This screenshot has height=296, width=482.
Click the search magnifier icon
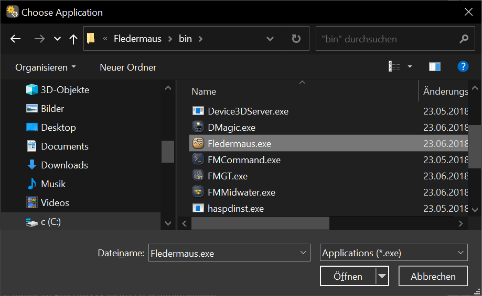pos(464,39)
